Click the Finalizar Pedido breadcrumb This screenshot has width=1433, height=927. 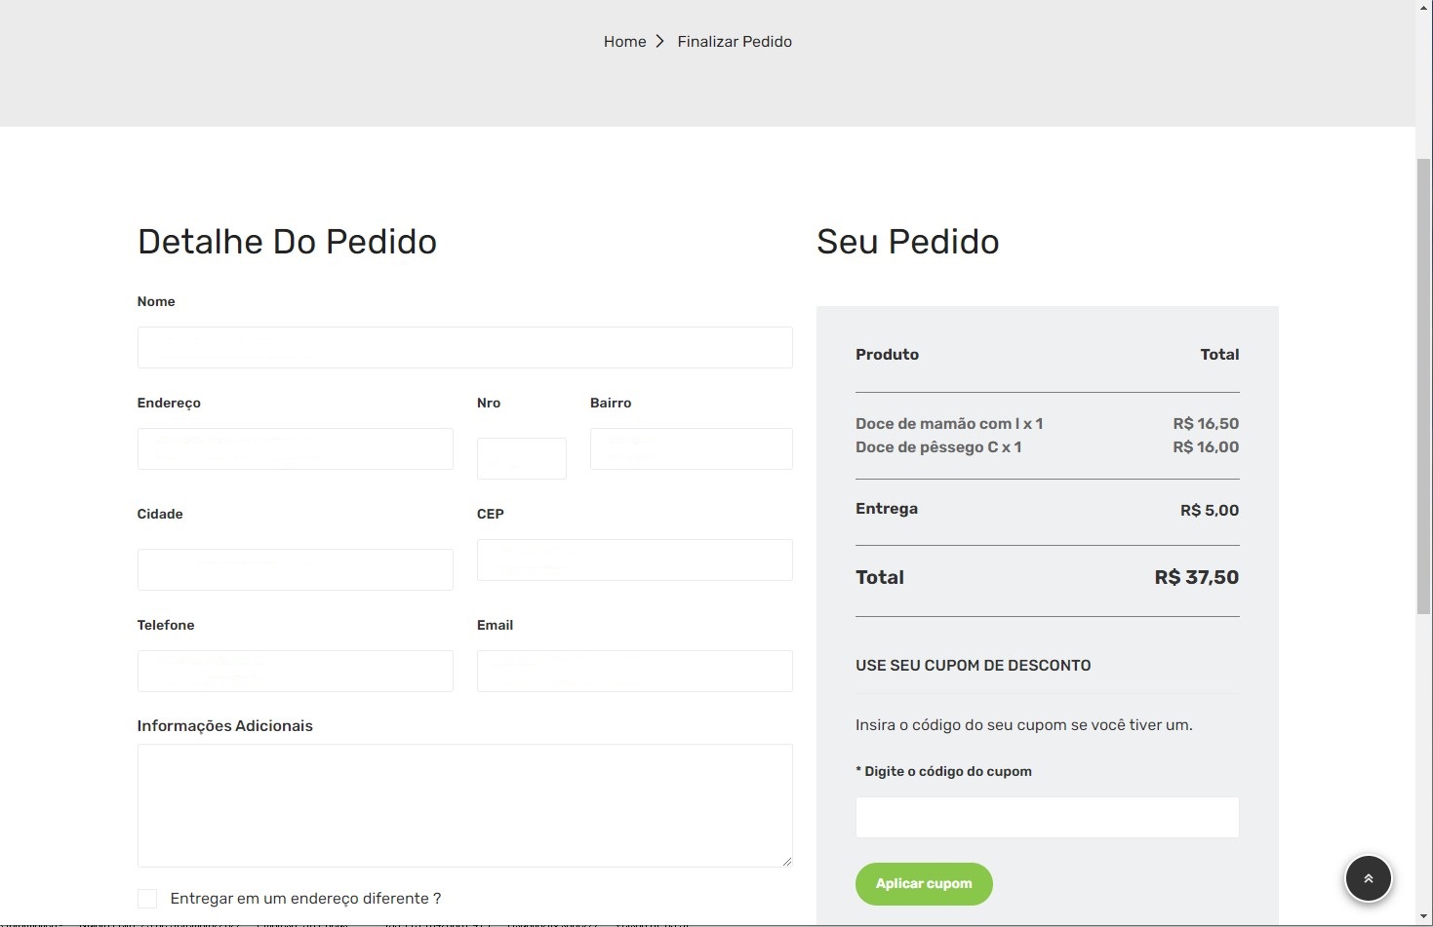pos(735,41)
